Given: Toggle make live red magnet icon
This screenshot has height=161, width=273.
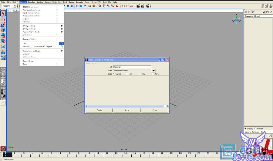Looking at the screenshot, I should pos(117,6).
